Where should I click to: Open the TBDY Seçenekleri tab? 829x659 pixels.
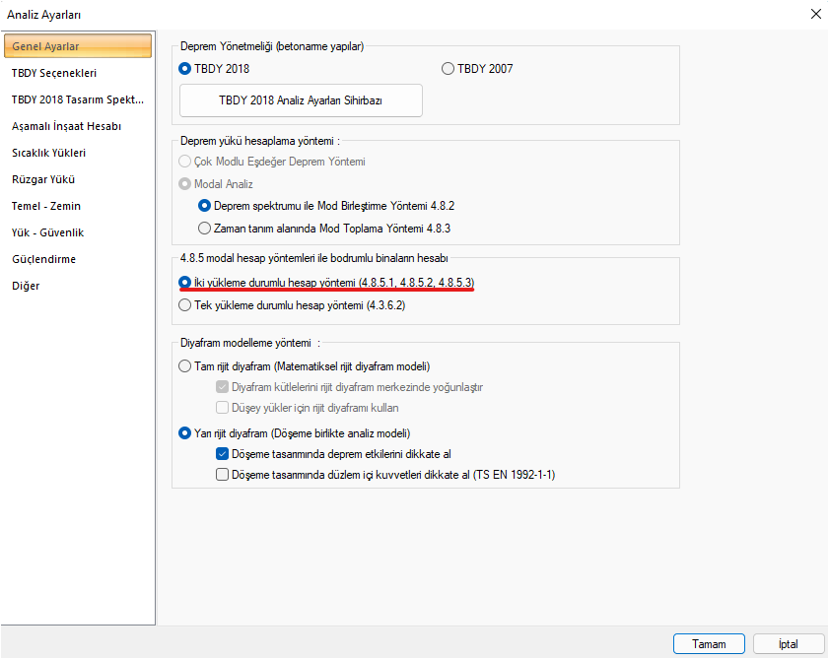pyautogui.click(x=54, y=73)
